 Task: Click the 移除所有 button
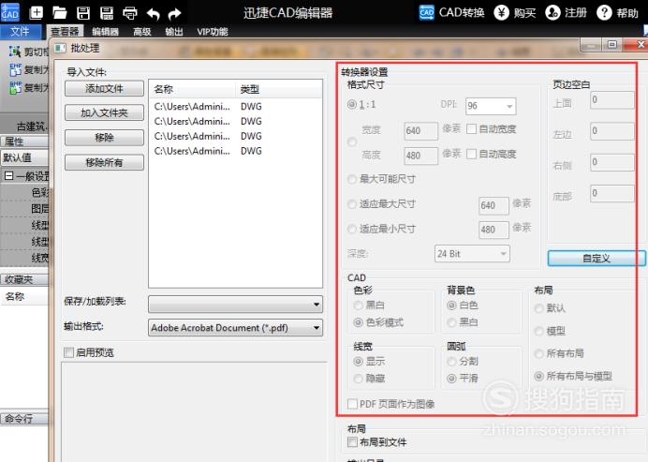tap(104, 162)
